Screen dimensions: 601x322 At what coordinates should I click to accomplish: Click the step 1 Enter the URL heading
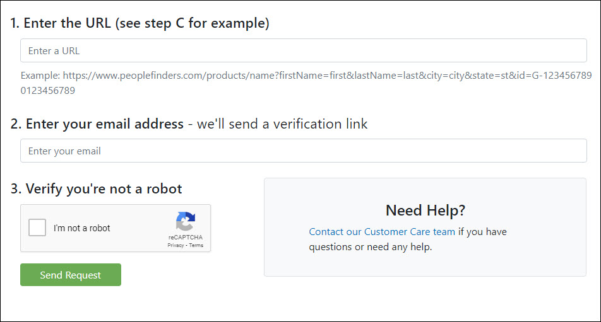tap(140, 23)
